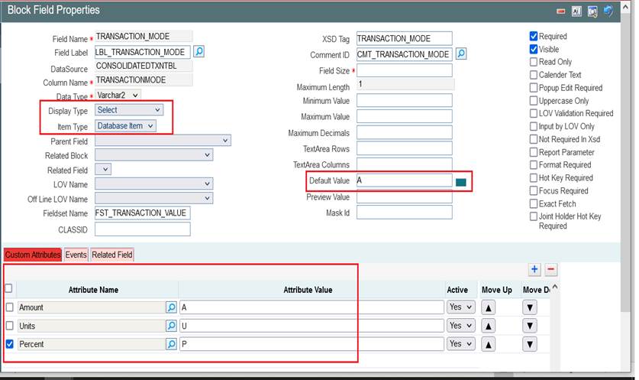Click the blue undo arrow icon in the title bar

pyautogui.click(x=608, y=11)
